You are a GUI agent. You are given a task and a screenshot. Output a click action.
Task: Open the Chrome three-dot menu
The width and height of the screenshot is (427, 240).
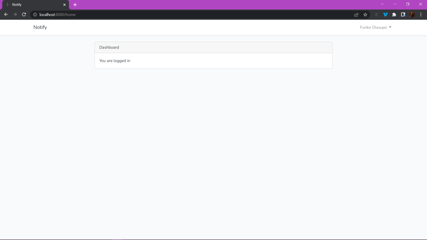pos(421,15)
